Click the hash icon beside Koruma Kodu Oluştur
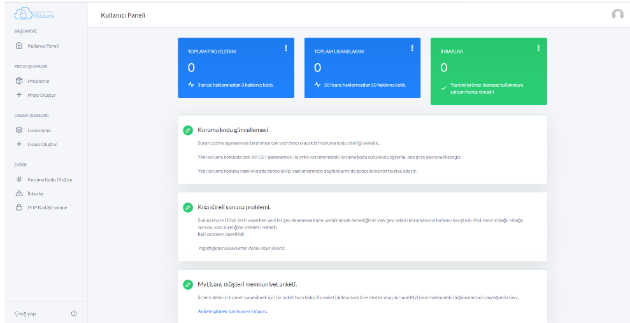 coord(18,180)
